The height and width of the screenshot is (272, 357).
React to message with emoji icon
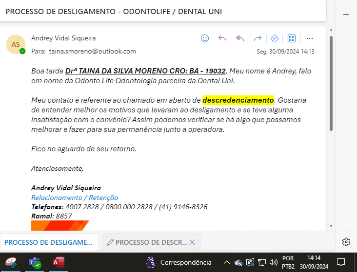205,38
